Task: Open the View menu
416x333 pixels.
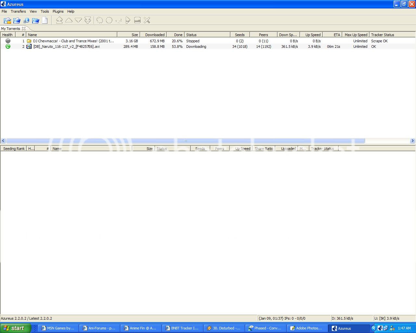Action: pyautogui.click(x=33, y=11)
